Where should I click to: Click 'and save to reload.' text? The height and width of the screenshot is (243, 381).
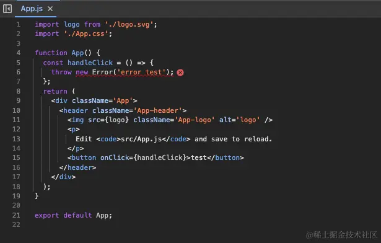coord(233,139)
